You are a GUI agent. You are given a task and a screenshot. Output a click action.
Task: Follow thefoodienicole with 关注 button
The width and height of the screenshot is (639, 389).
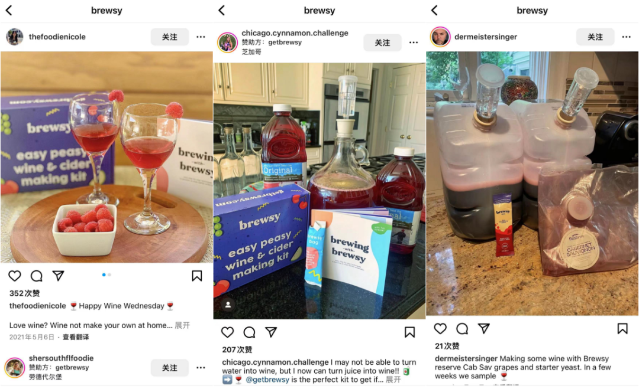(x=170, y=37)
